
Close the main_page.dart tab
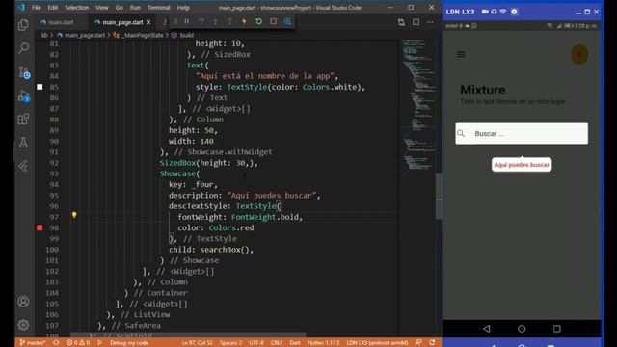point(148,22)
